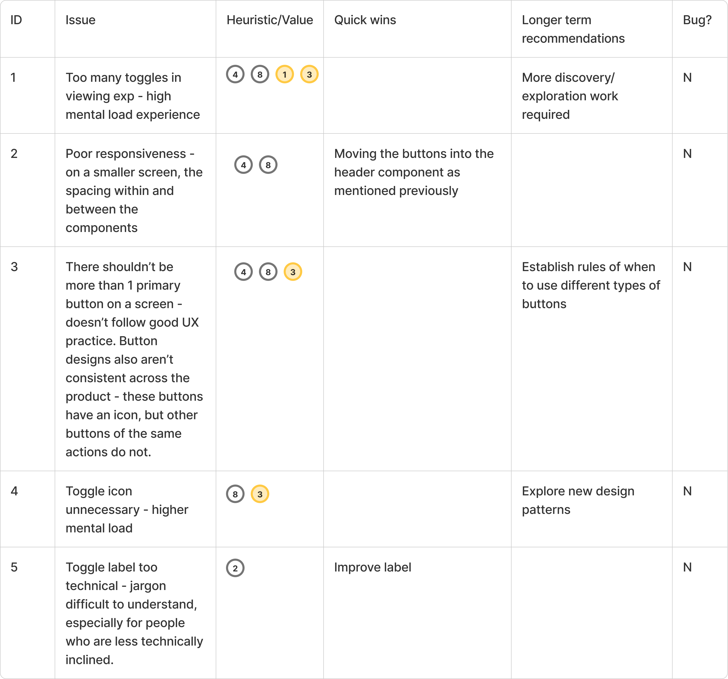
Task: Click the yellow heuristic badge numbered 1
Action: pos(284,74)
